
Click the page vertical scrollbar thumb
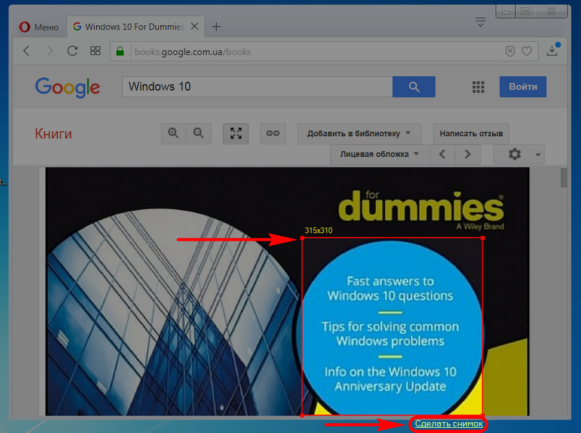point(564,178)
